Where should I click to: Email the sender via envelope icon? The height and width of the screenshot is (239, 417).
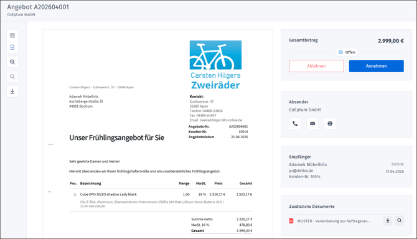[312, 124]
